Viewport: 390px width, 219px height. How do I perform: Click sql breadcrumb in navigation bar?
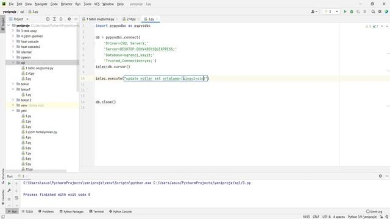tap(22, 12)
